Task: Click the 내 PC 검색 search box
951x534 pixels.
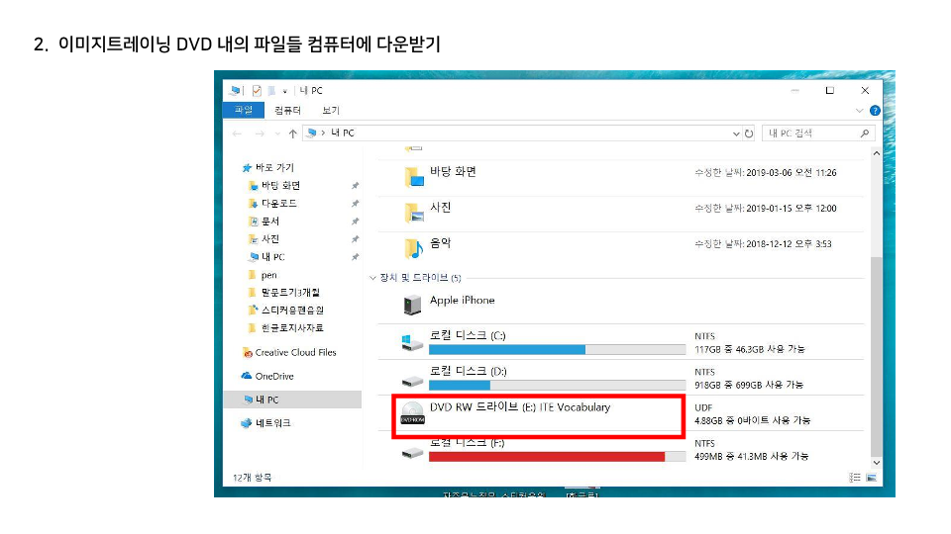Action: (x=814, y=133)
